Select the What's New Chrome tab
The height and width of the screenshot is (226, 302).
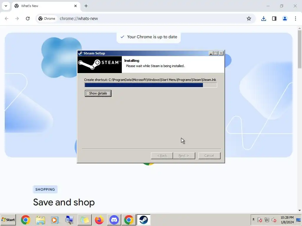[46, 6]
